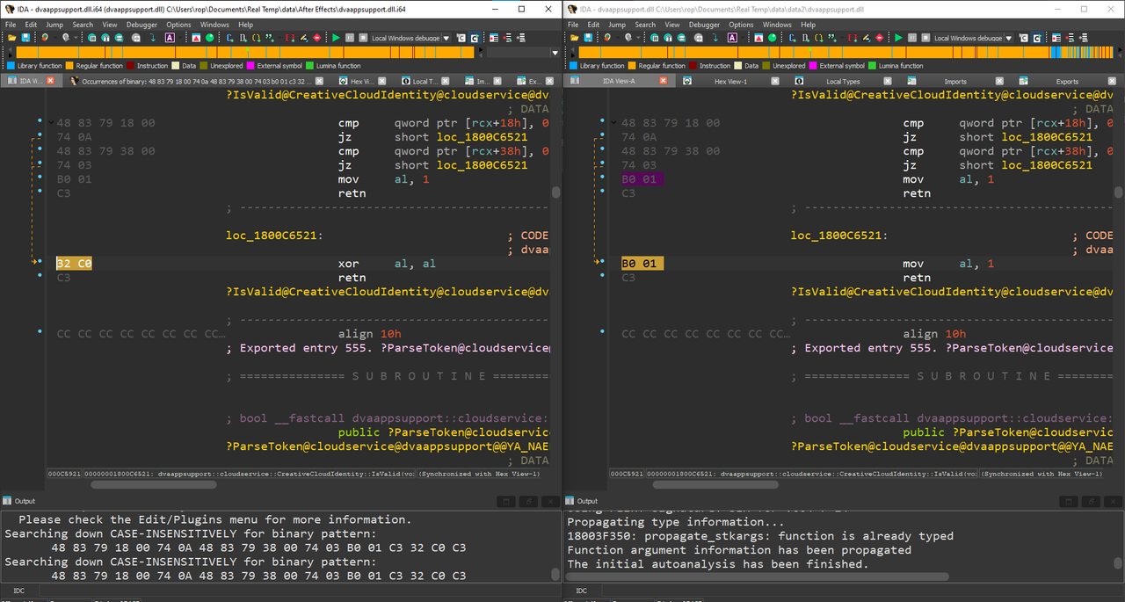Open Debugger menu in left IDA window
This screenshot has height=602, width=1125.
click(x=142, y=25)
